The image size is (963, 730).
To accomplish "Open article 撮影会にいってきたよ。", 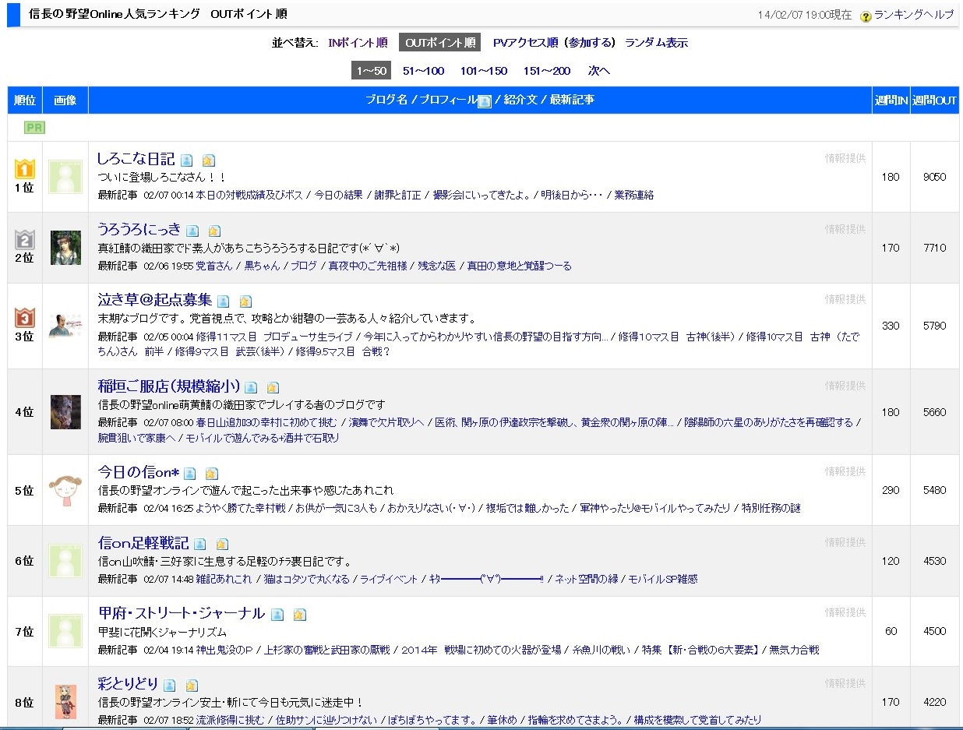I will [x=482, y=195].
